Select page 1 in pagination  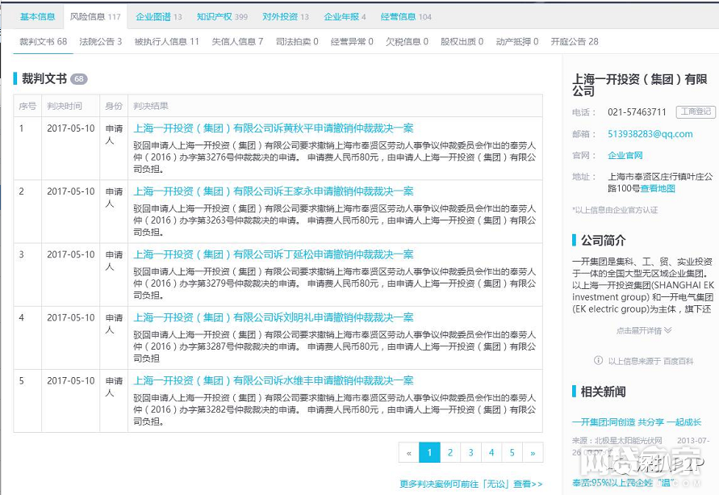click(x=429, y=453)
